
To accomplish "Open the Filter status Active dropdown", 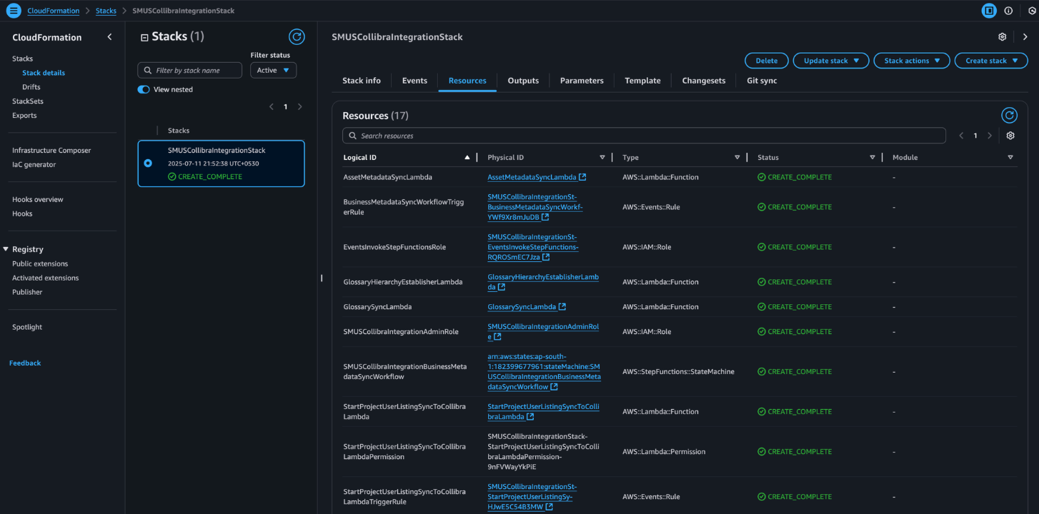I will (x=273, y=70).
